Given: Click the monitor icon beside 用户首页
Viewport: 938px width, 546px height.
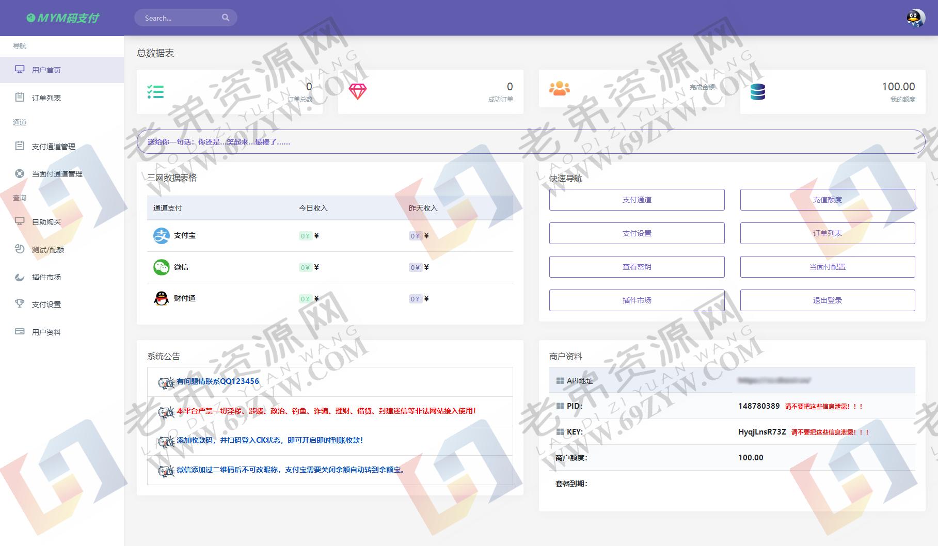Looking at the screenshot, I should 20,70.
